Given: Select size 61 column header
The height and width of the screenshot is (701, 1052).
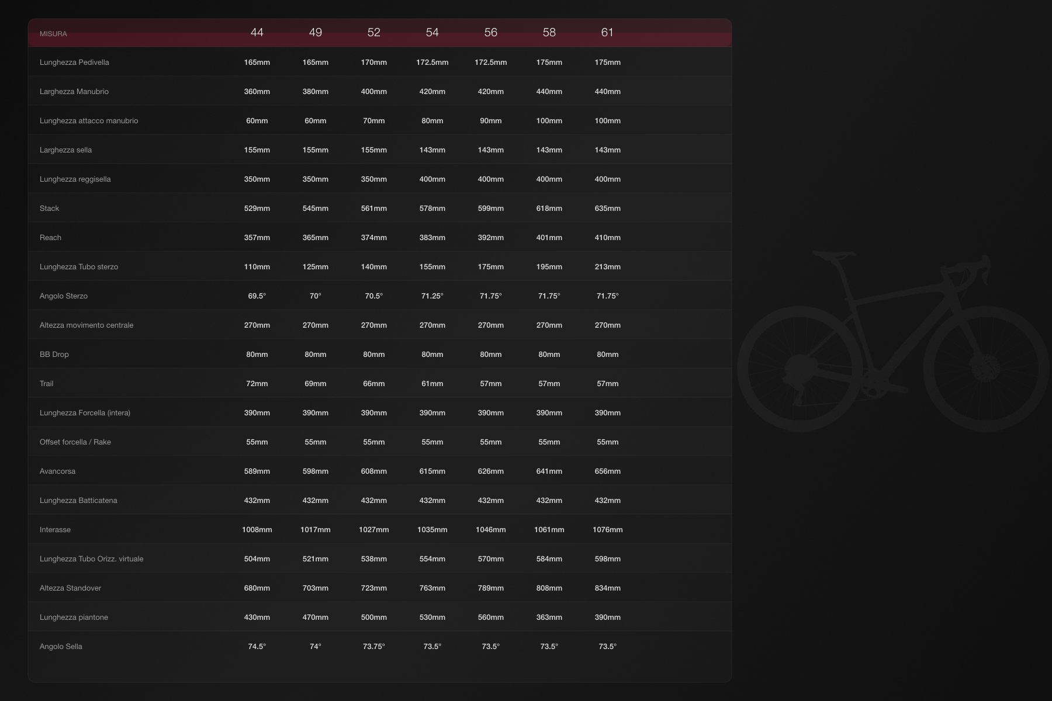Looking at the screenshot, I should coord(608,33).
